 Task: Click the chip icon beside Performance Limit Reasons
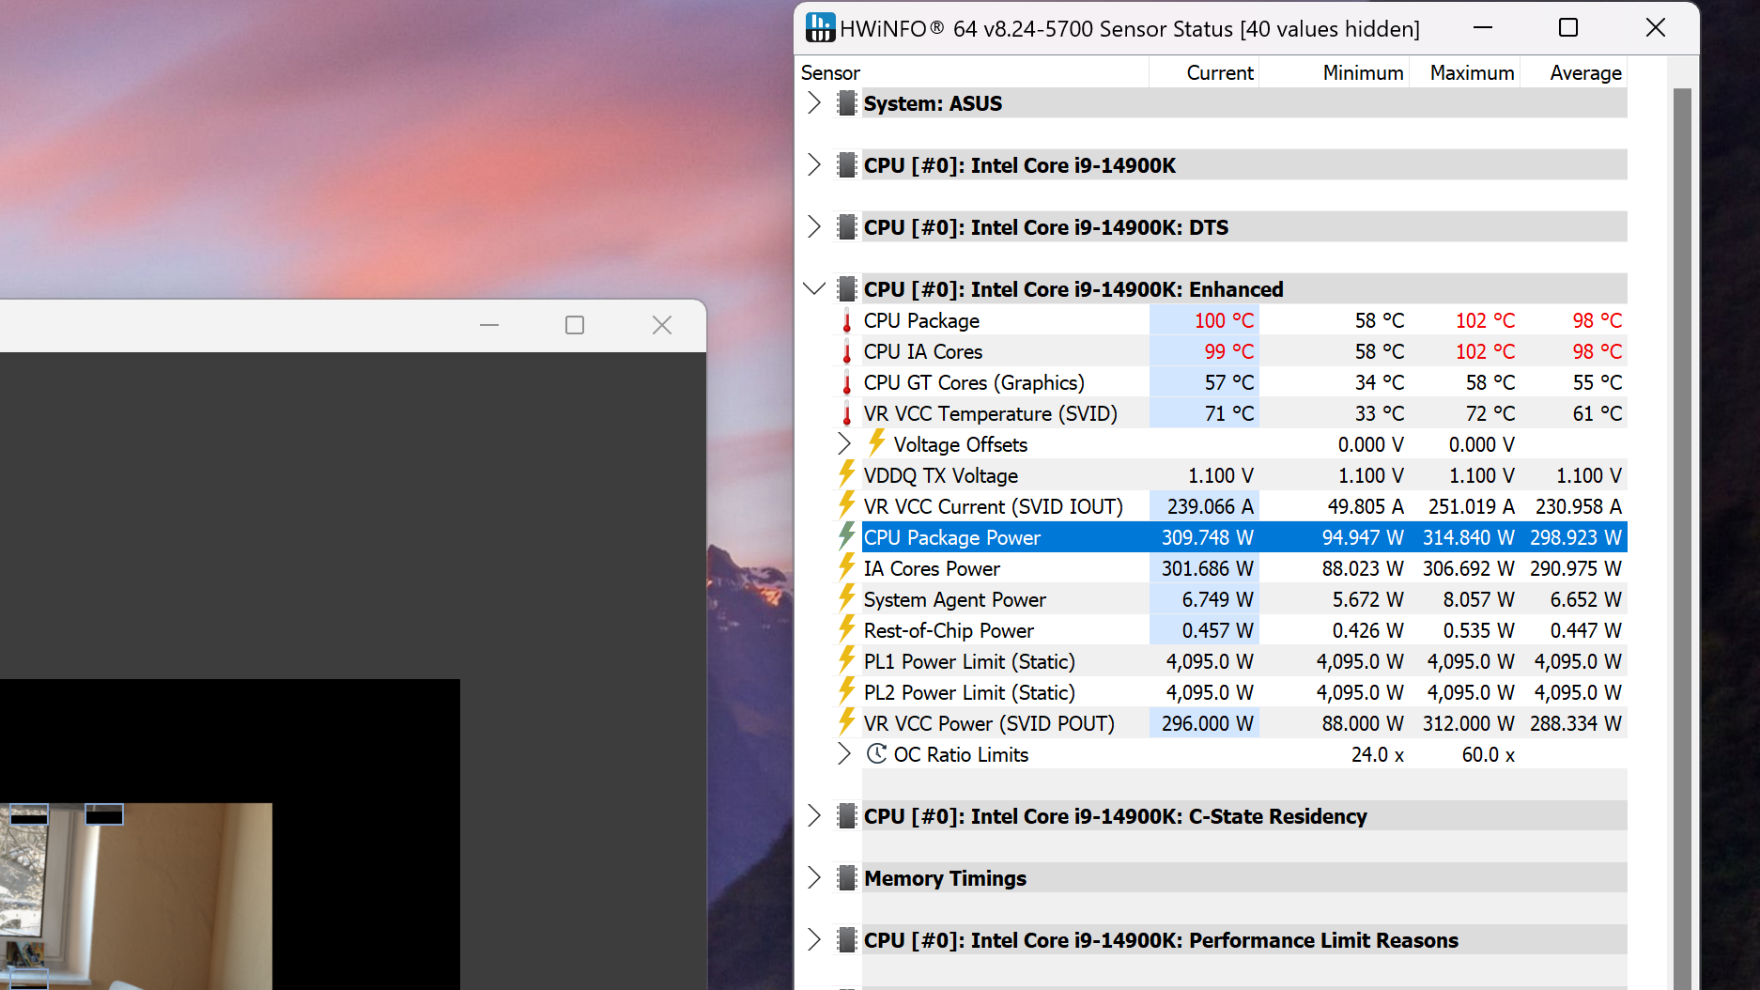(x=847, y=940)
